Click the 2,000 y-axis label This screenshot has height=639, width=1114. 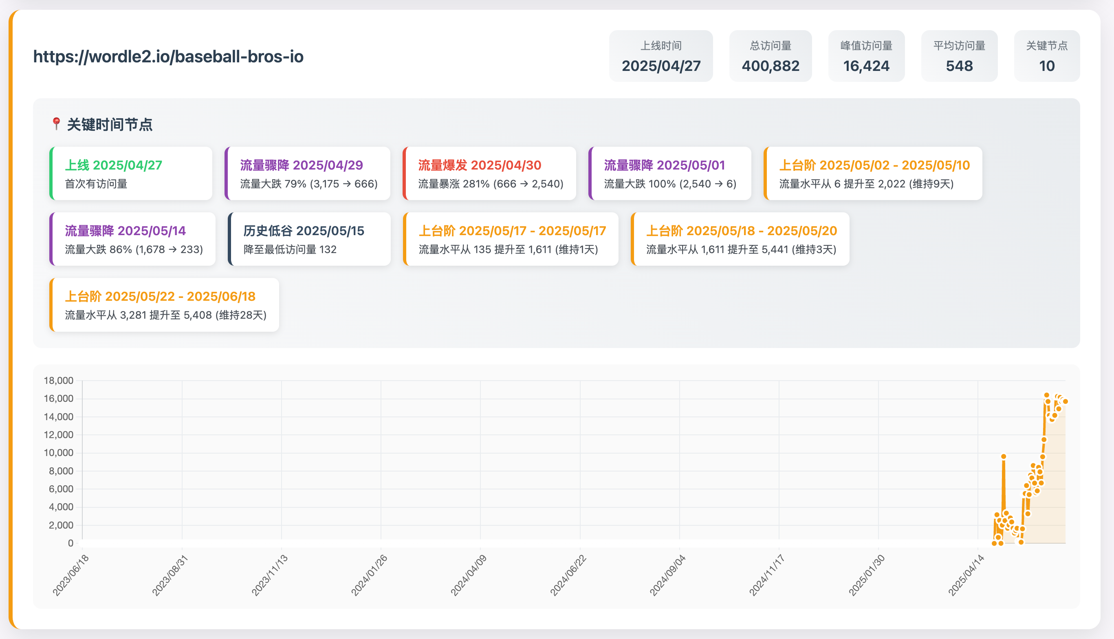(x=61, y=525)
